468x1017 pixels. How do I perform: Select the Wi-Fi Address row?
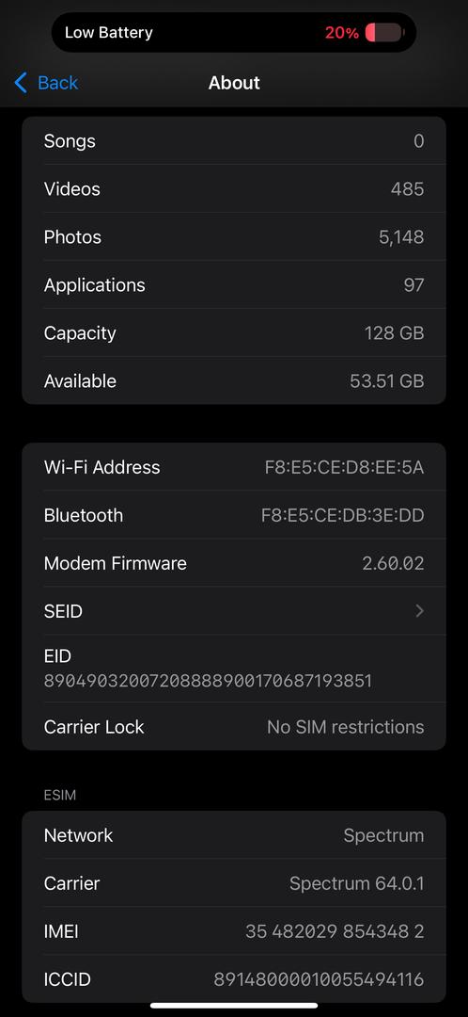[x=234, y=467]
